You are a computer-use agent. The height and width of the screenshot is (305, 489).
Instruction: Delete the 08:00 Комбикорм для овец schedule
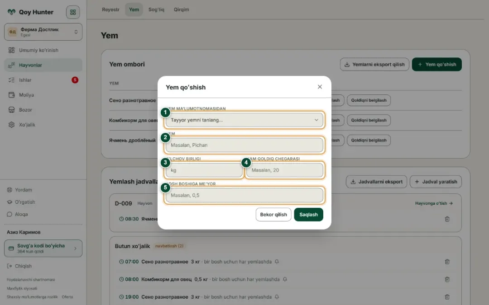(x=447, y=279)
